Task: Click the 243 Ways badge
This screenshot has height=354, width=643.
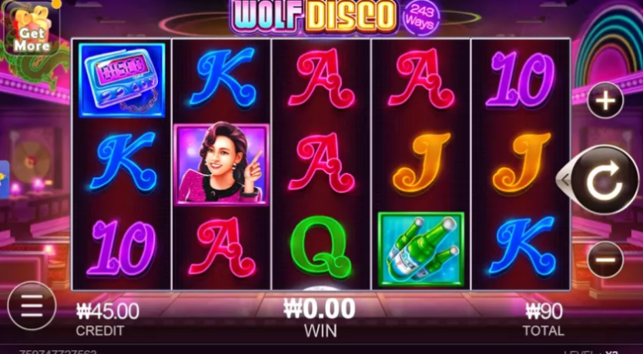Action: pos(421,18)
